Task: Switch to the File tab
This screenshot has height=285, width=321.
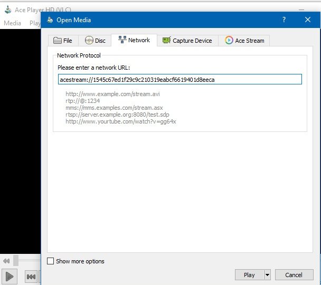Action: point(63,41)
